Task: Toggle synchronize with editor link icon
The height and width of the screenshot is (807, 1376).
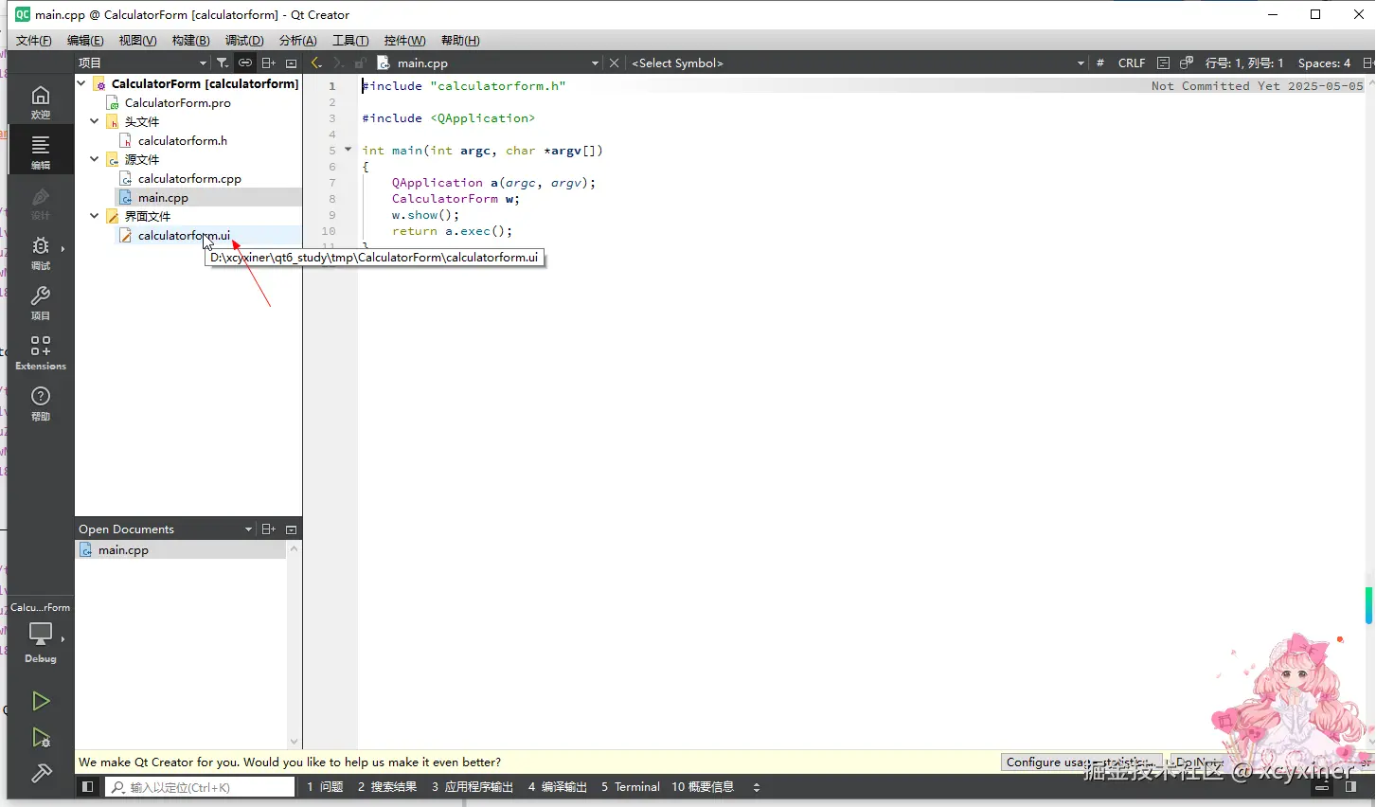Action: click(245, 63)
